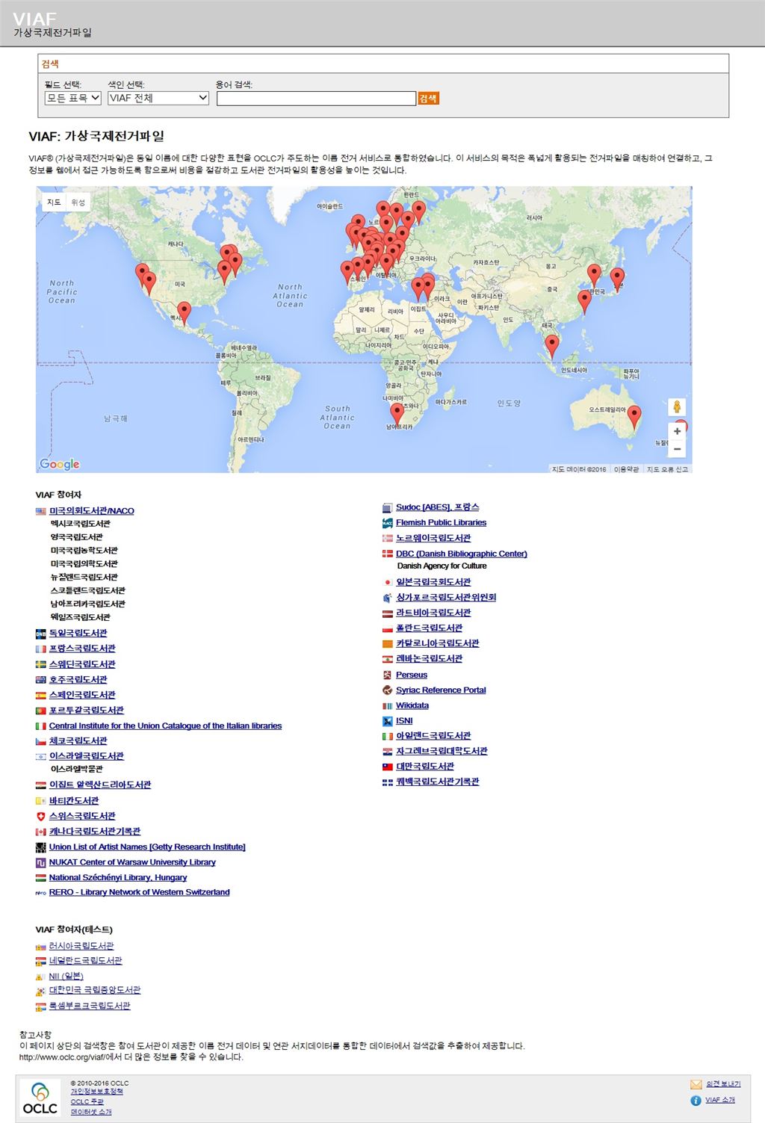The image size is (765, 1123).
Task: Click the map marker in Mexico
Action: pyautogui.click(x=184, y=312)
